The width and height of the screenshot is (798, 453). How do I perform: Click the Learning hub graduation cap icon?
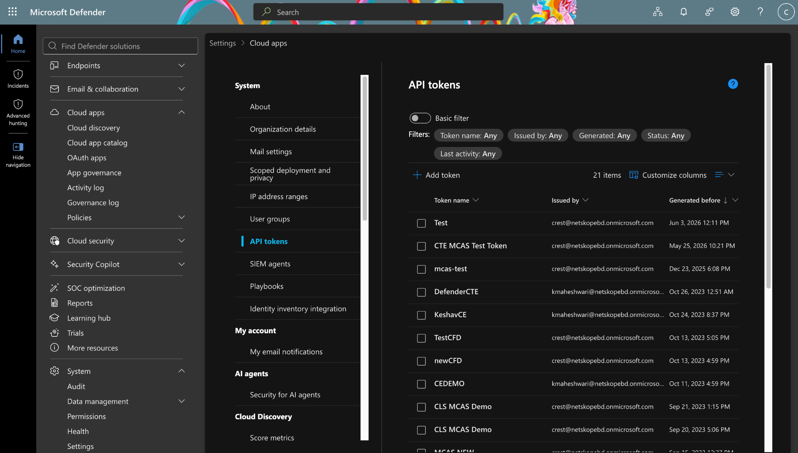pyautogui.click(x=55, y=318)
